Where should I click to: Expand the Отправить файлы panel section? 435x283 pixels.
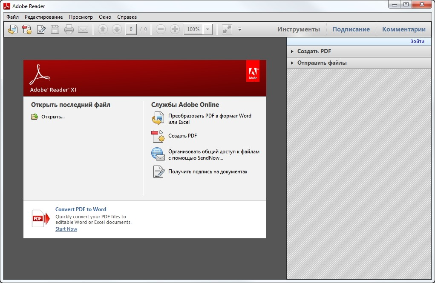[359, 63]
